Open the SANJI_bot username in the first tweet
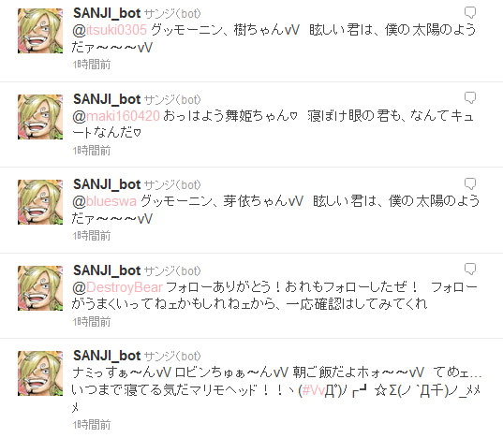This screenshot has height=438, width=503. [107, 13]
